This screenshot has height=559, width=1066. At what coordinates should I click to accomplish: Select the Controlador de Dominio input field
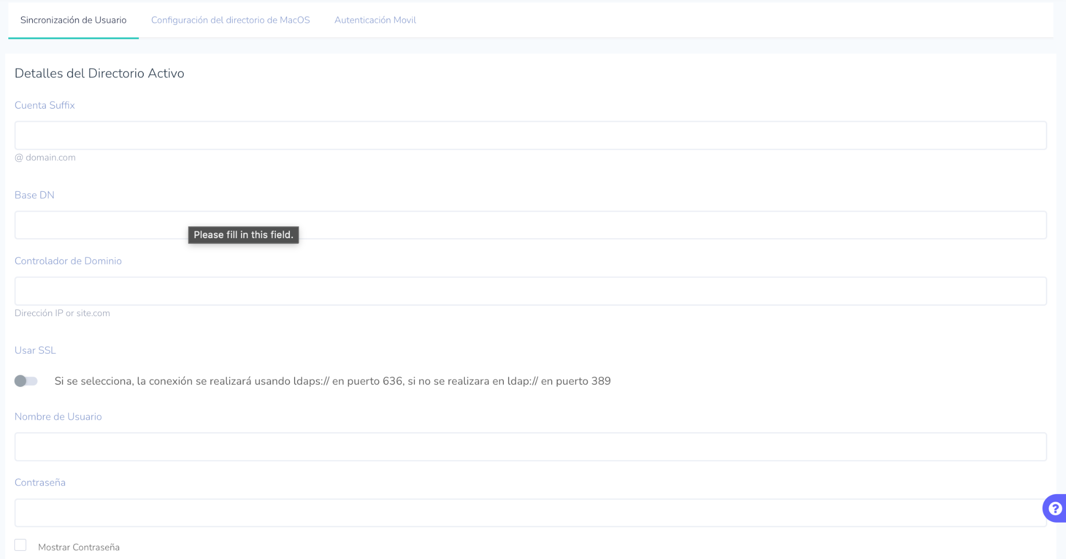(530, 291)
